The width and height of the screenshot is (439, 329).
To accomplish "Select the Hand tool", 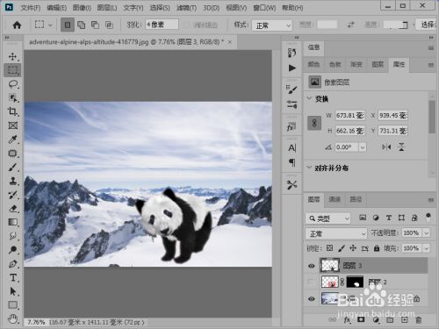I will (x=12, y=318).
